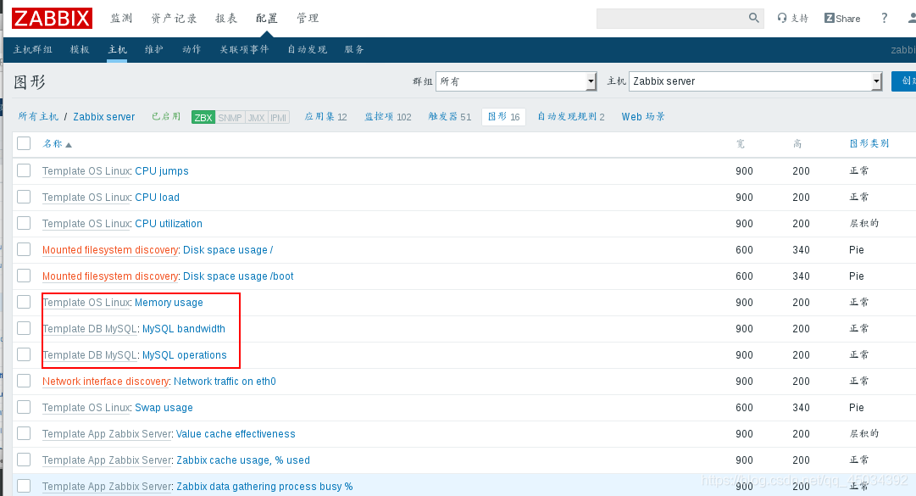Open the 监测 top menu
Image resolution: width=916 pixels, height=496 pixels.
pos(121,18)
